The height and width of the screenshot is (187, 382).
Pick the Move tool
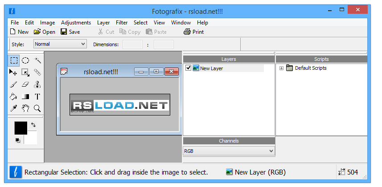click(x=14, y=72)
